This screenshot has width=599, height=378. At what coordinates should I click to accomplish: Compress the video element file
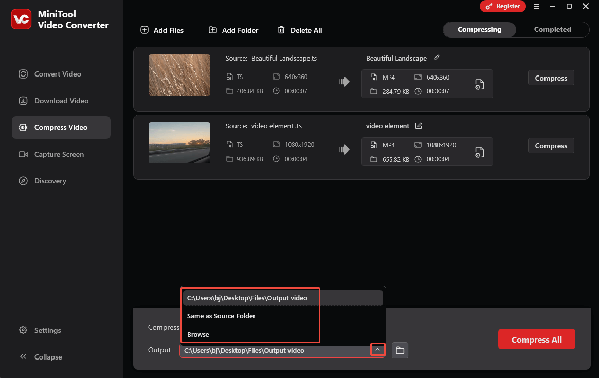[551, 146]
